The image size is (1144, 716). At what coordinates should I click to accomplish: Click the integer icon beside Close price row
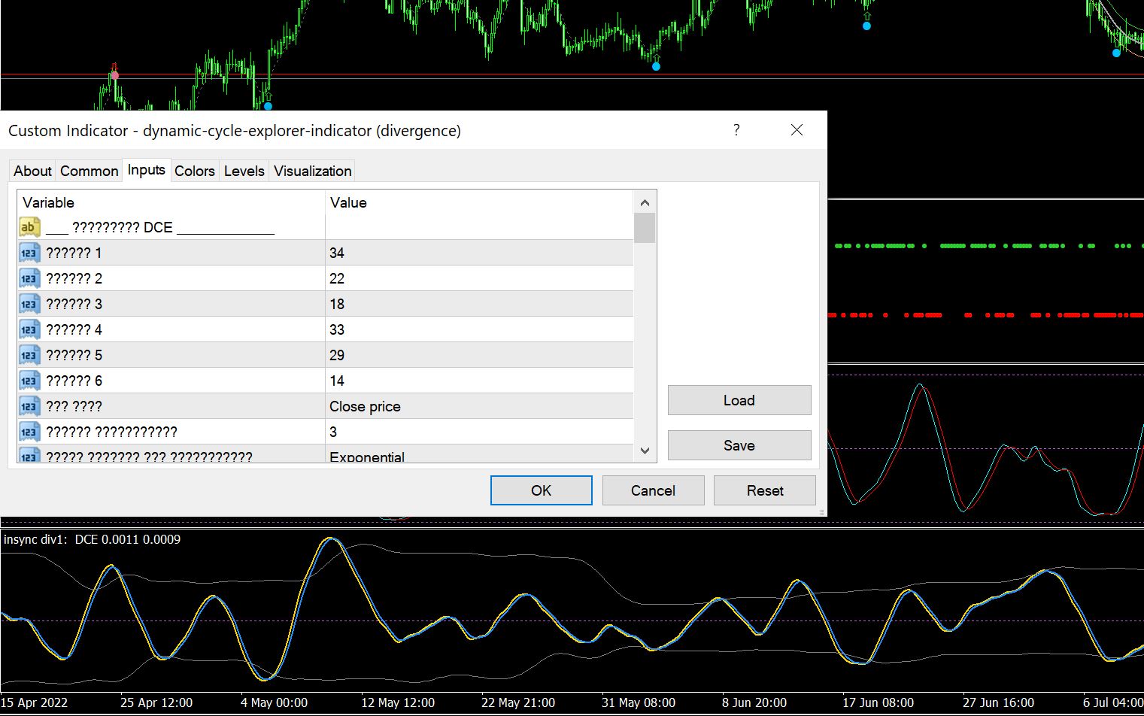pyautogui.click(x=29, y=406)
